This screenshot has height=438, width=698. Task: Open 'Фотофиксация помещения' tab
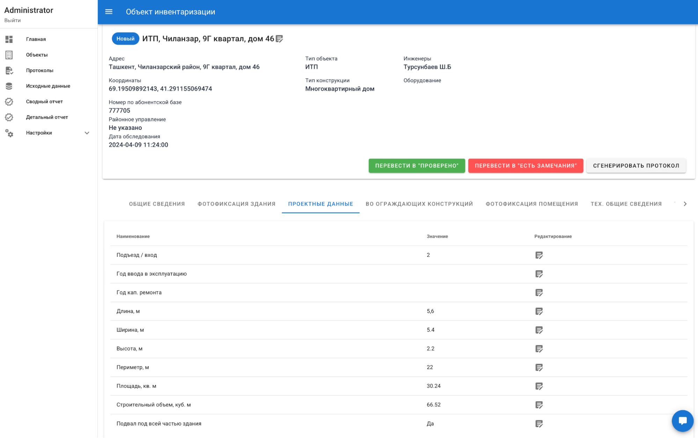pos(531,204)
